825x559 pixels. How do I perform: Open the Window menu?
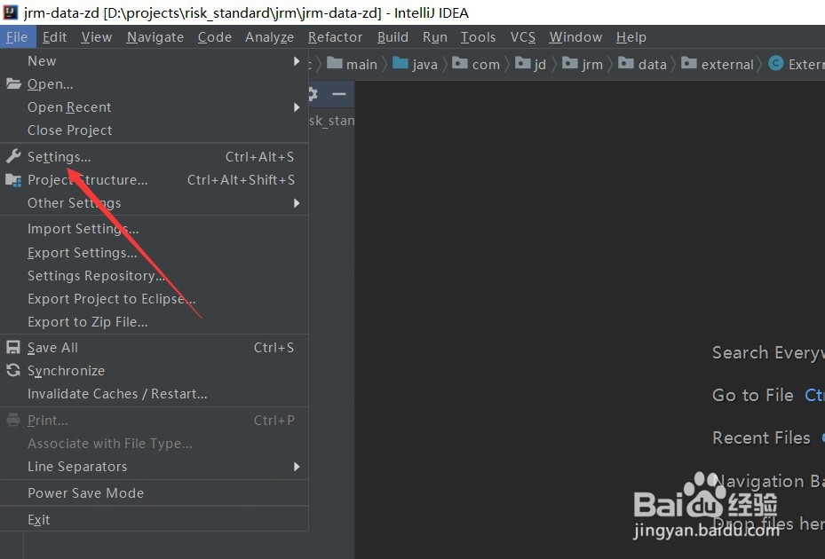click(x=575, y=37)
